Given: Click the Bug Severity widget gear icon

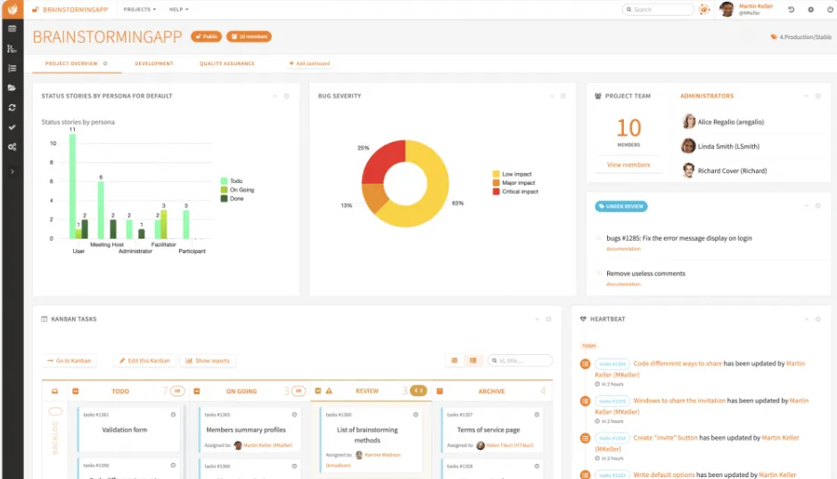Looking at the screenshot, I should pyautogui.click(x=562, y=96).
